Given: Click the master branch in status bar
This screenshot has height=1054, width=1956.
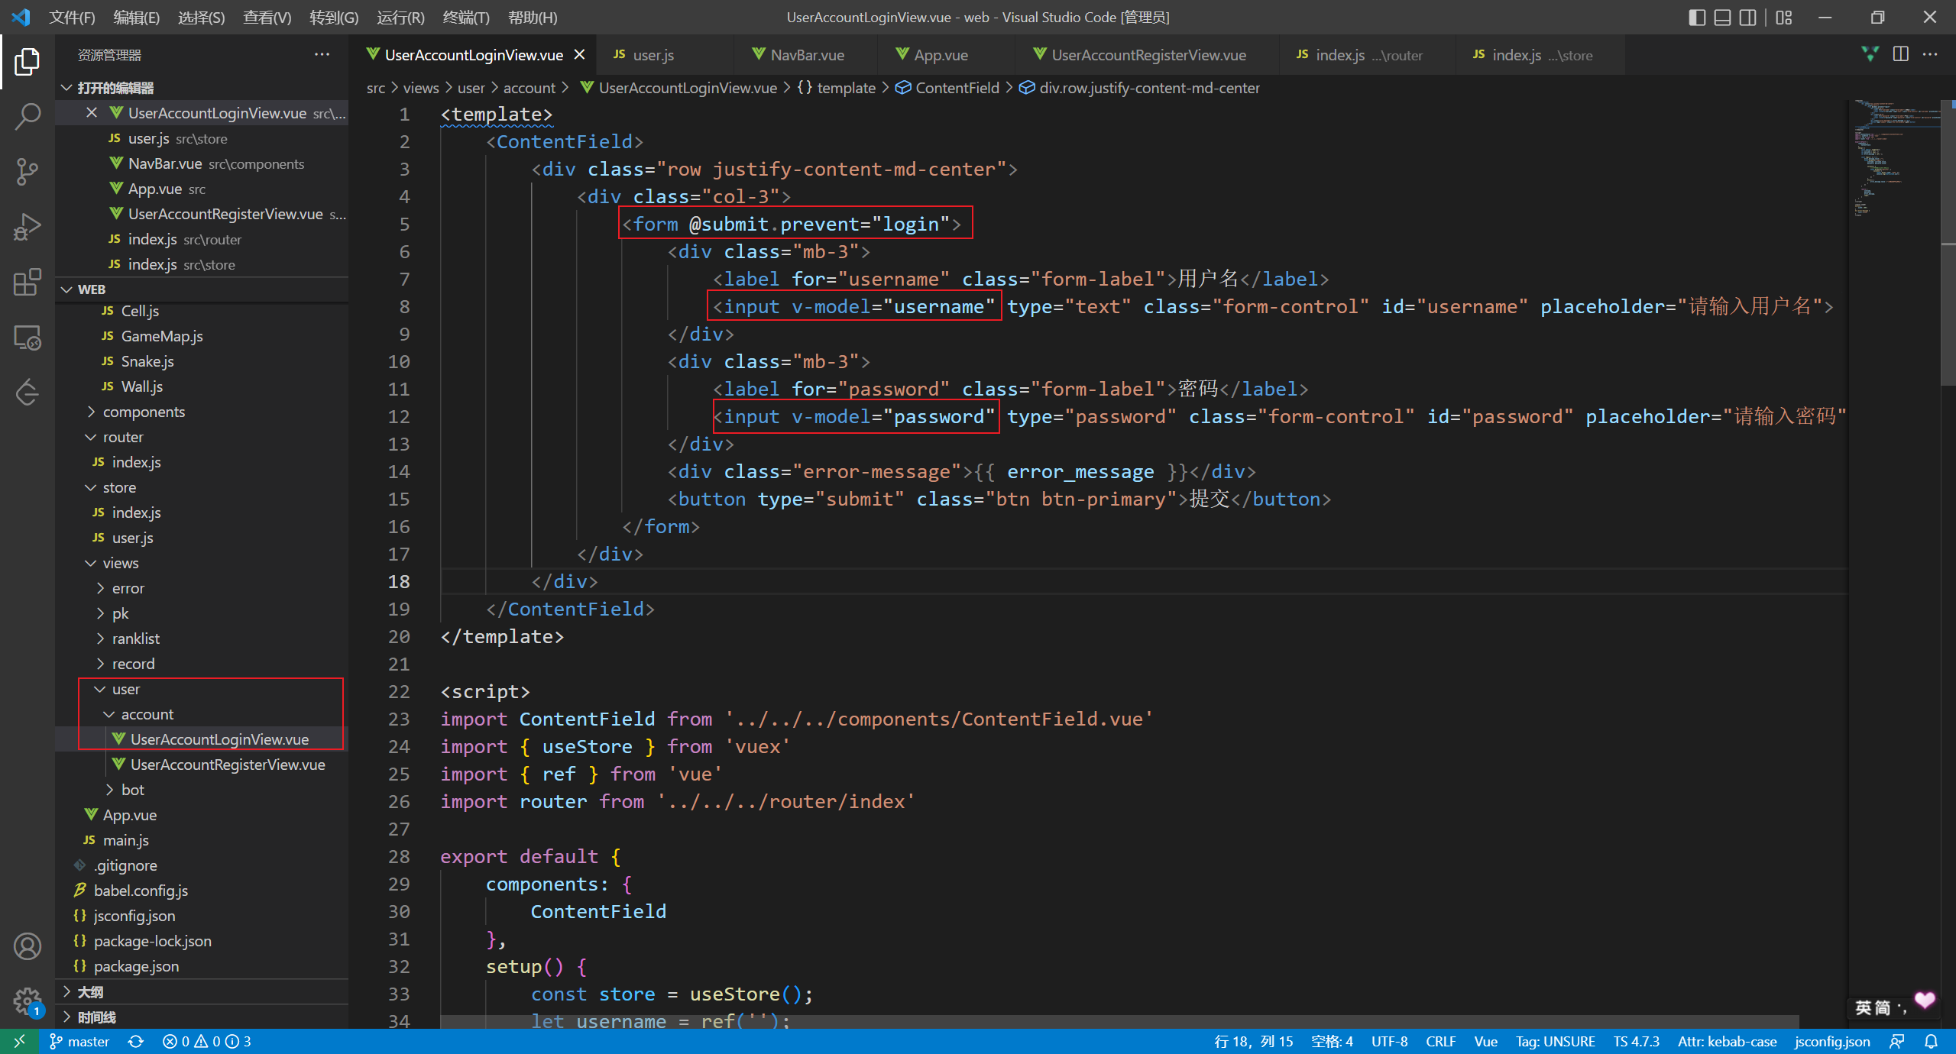Looking at the screenshot, I should 80,1041.
